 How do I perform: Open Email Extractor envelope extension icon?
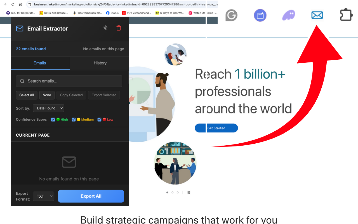tap(317, 15)
